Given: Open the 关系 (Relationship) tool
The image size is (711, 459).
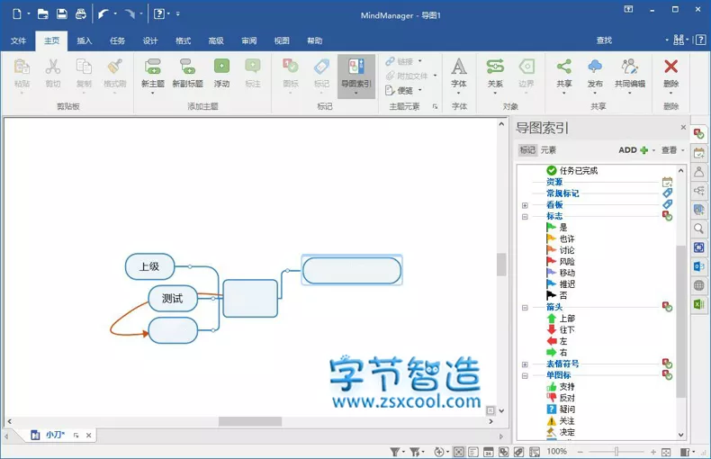Looking at the screenshot, I should tap(495, 67).
